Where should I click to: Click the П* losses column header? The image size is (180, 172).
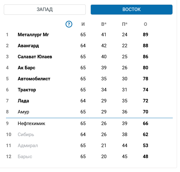click(x=125, y=24)
